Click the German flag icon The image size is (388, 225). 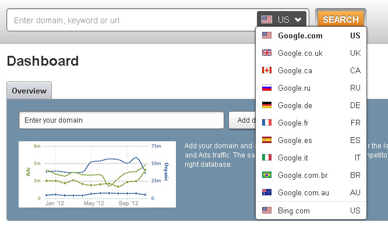(x=267, y=105)
